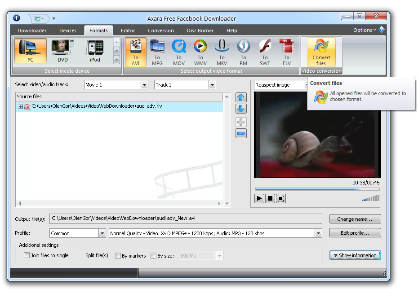
Task: Choose To MOV output format
Action: click(178, 52)
